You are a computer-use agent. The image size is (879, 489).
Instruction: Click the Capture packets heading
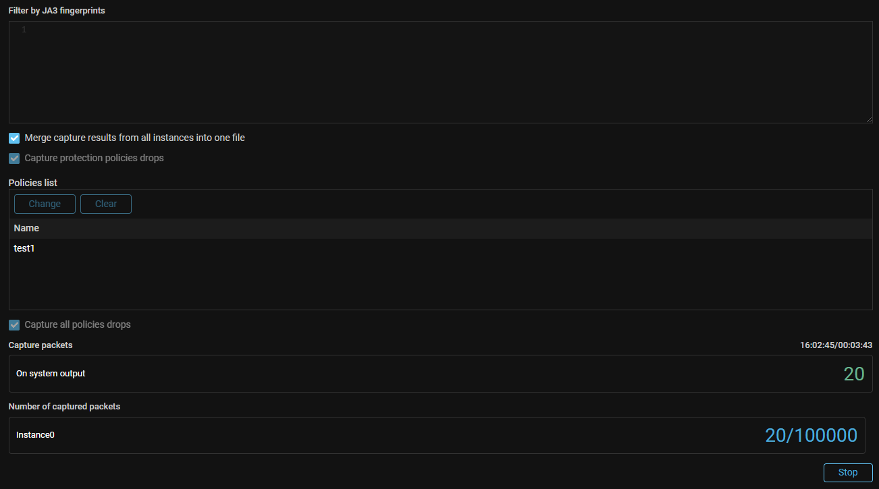pos(41,345)
